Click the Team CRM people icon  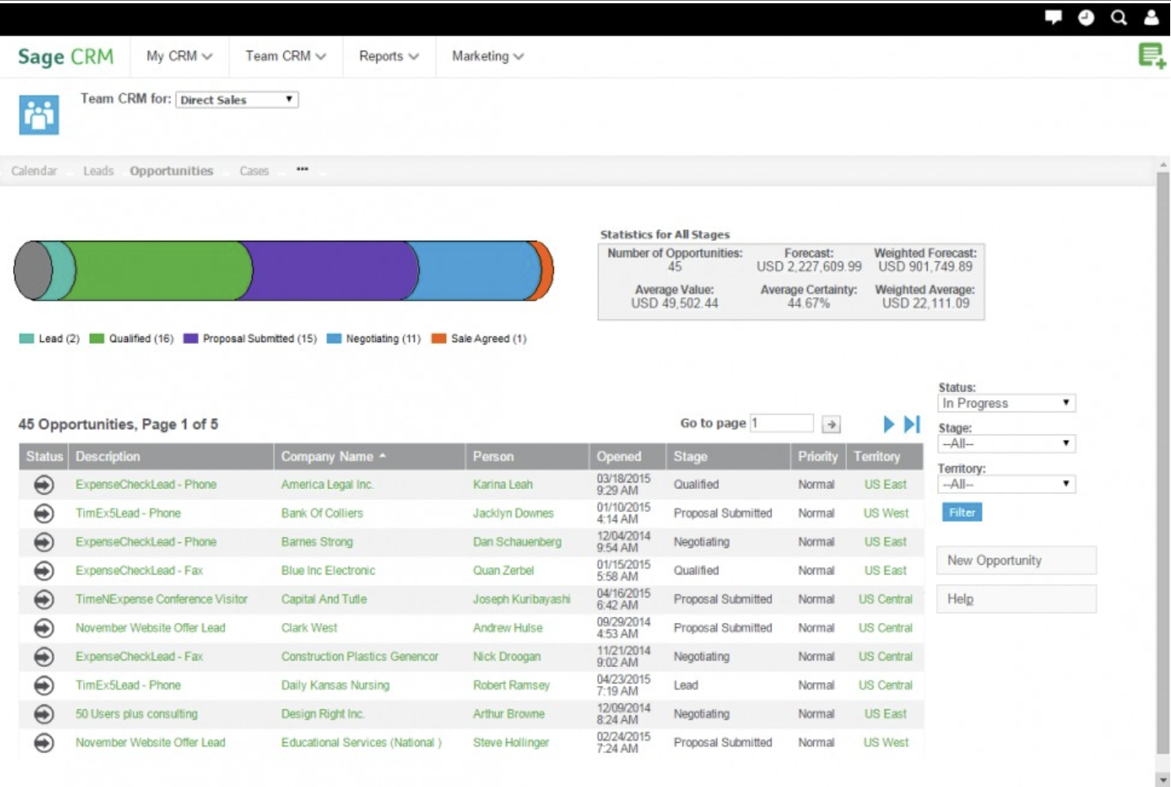[39, 115]
